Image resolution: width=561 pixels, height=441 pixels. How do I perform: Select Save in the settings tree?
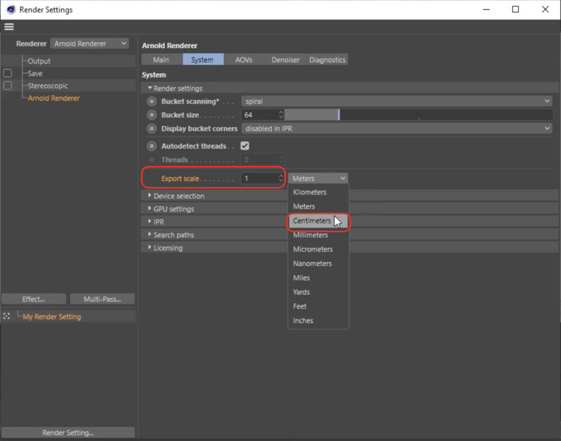tap(35, 73)
